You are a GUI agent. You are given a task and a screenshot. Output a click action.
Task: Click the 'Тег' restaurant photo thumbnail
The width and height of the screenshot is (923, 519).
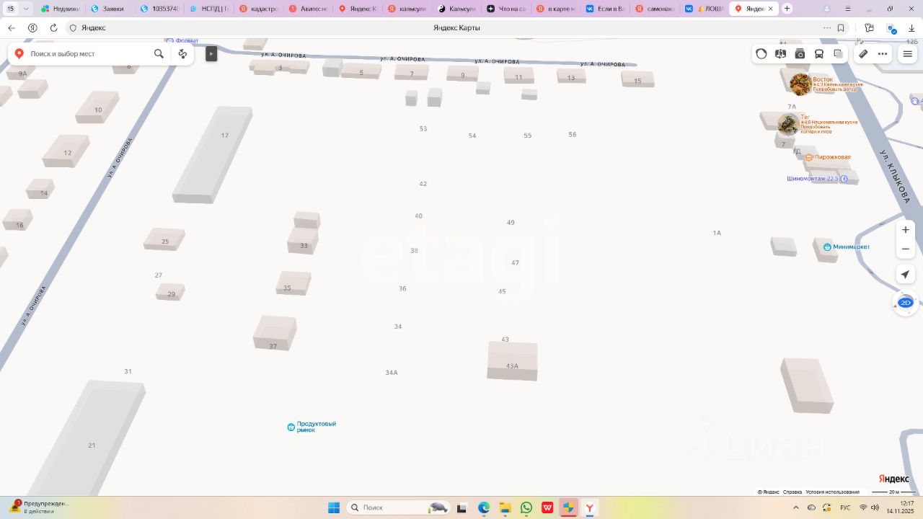788,124
